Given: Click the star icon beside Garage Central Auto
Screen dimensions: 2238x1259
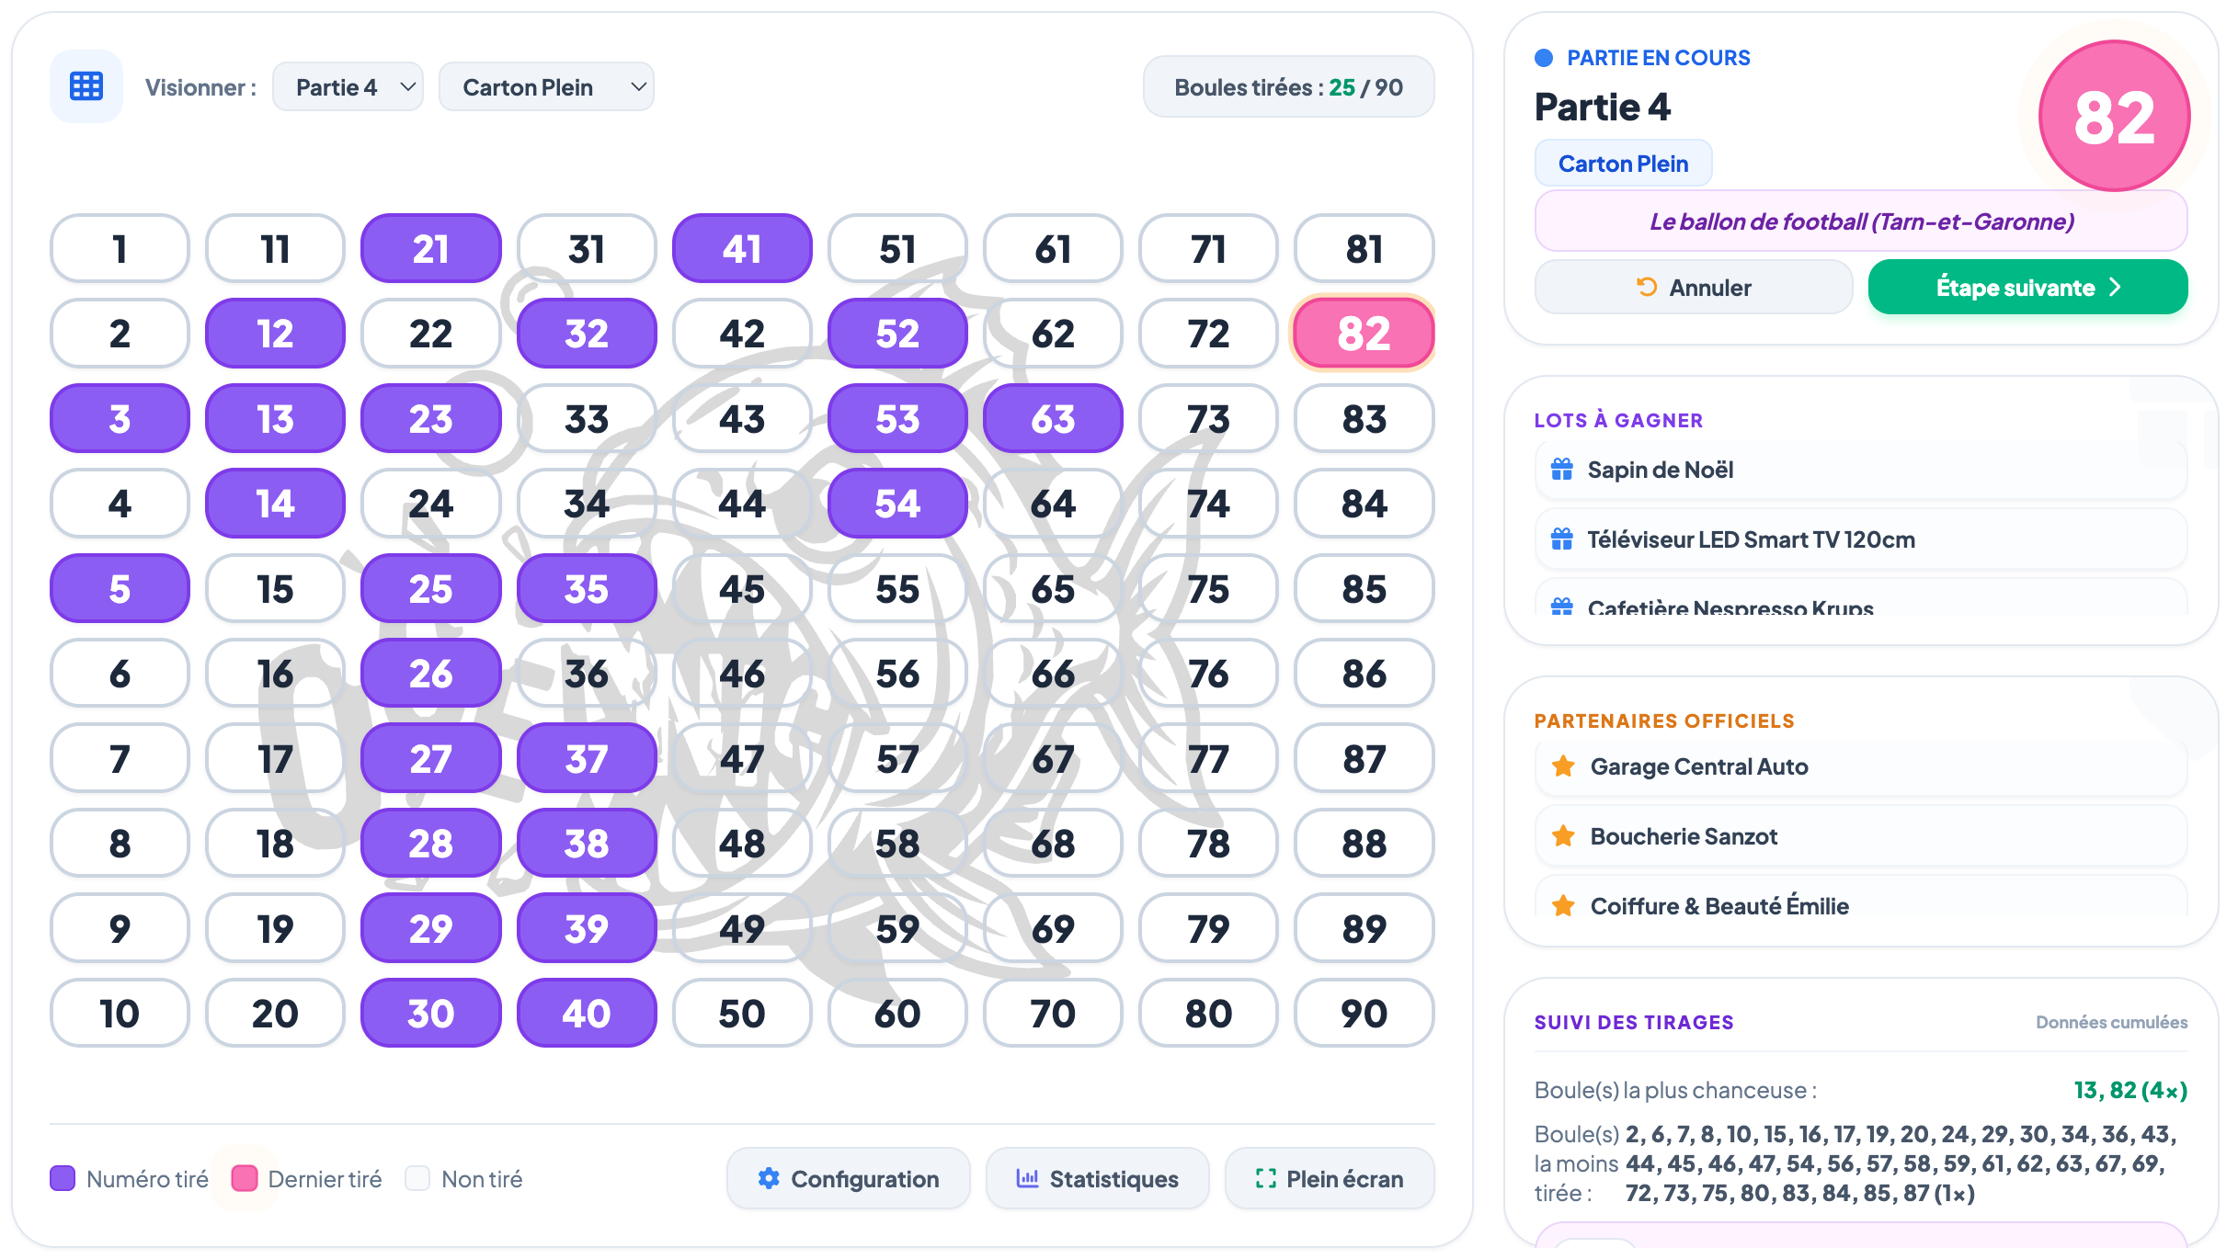Looking at the screenshot, I should tap(1563, 766).
